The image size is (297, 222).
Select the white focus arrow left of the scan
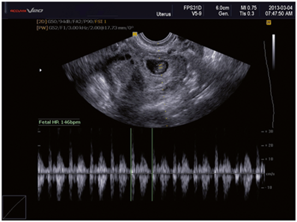tap(40, 70)
